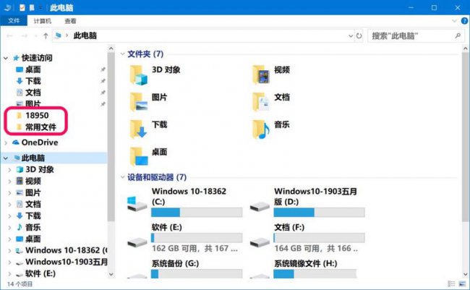
Task: Open the 视频 folder icon in main pane
Action: pos(261,75)
